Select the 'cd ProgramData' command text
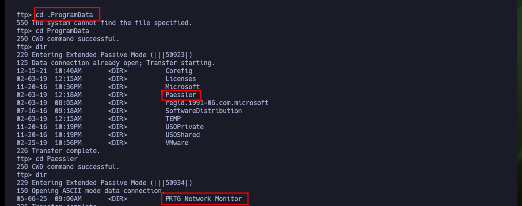The image size is (522, 206). [62, 31]
